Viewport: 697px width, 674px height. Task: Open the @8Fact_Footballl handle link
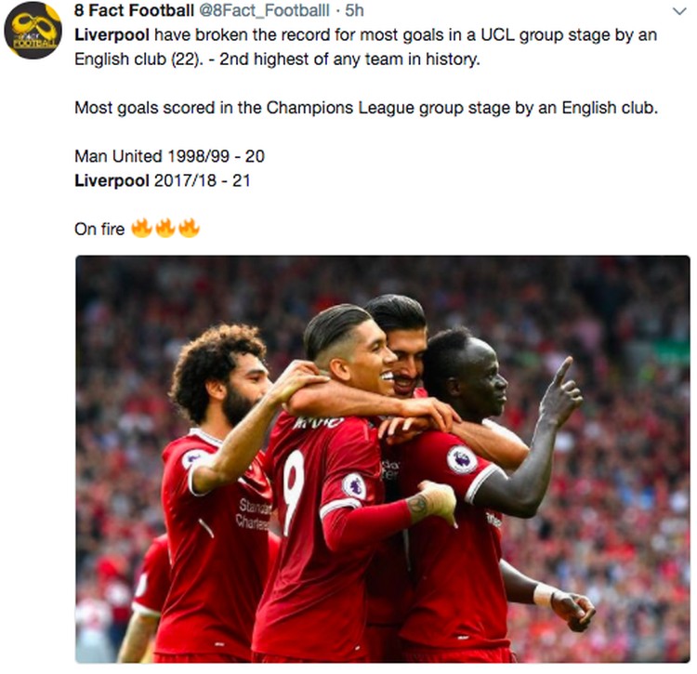point(264,10)
